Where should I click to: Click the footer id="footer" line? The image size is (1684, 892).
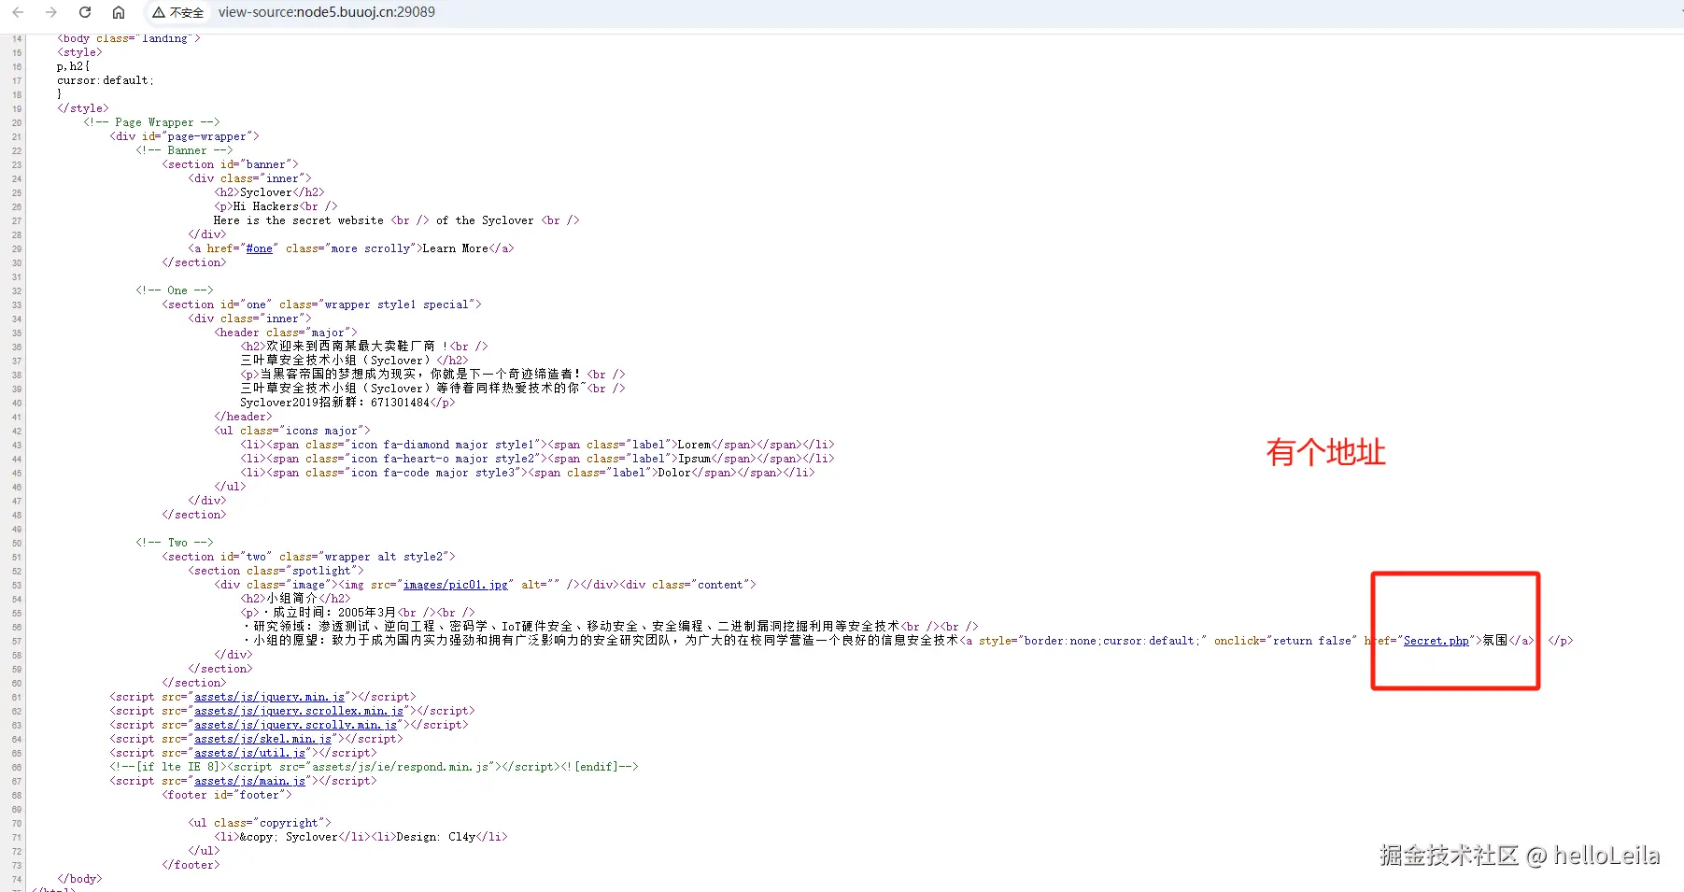(227, 795)
